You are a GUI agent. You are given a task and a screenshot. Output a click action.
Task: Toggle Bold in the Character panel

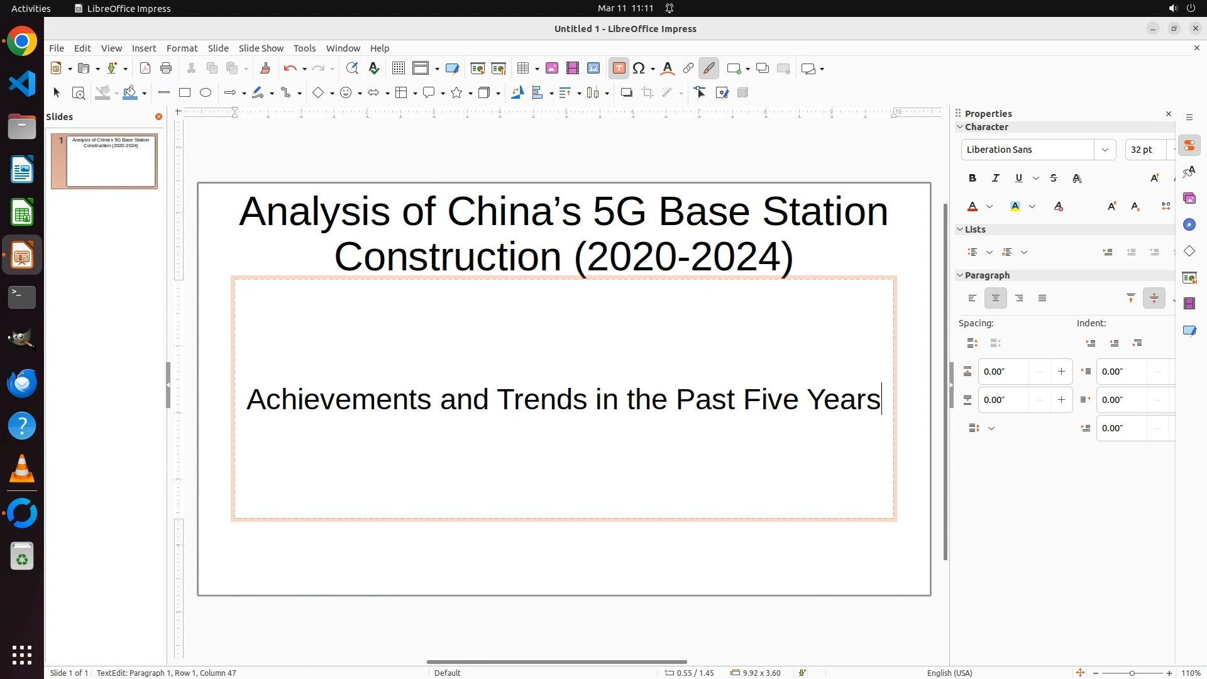(973, 179)
